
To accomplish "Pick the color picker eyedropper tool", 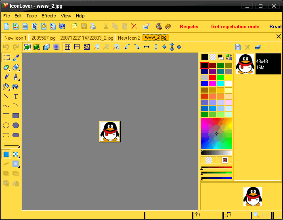I will (16, 58).
